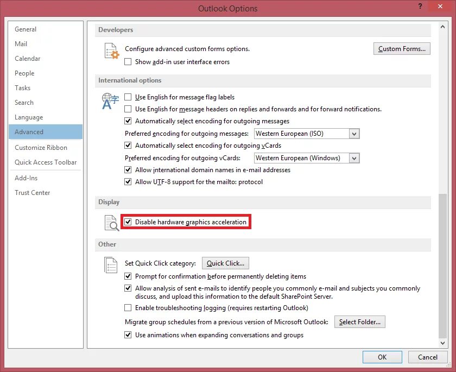Image resolution: width=456 pixels, height=372 pixels.
Task: Enable troubleshooting logging checkbox
Action: (x=128, y=308)
